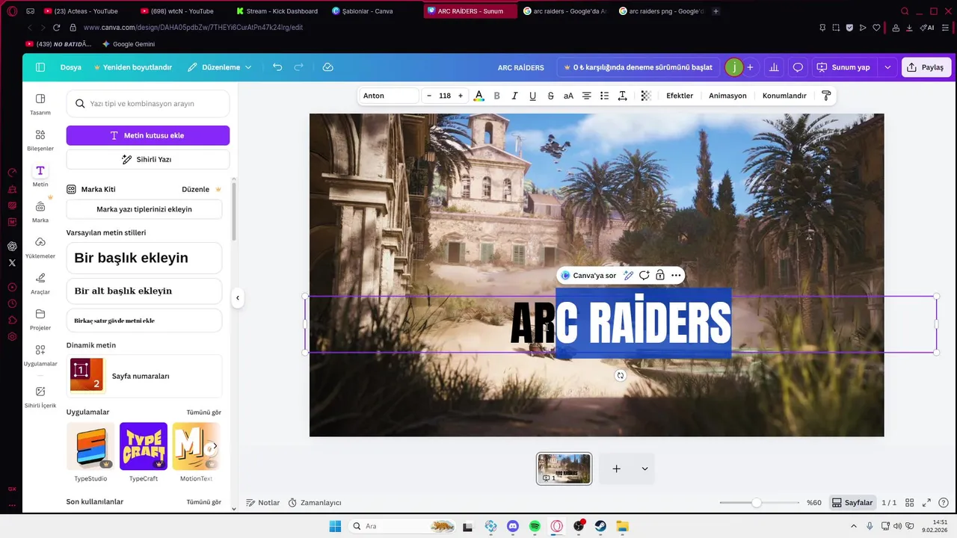Viewport: 957px width, 538px height.
Task: Open the Dosya file menu
Action: tap(70, 67)
